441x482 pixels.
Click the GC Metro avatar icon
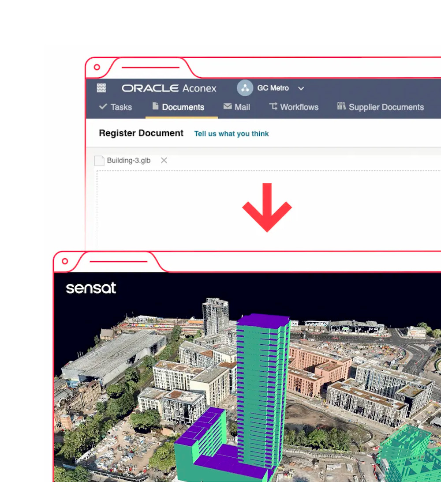245,88
